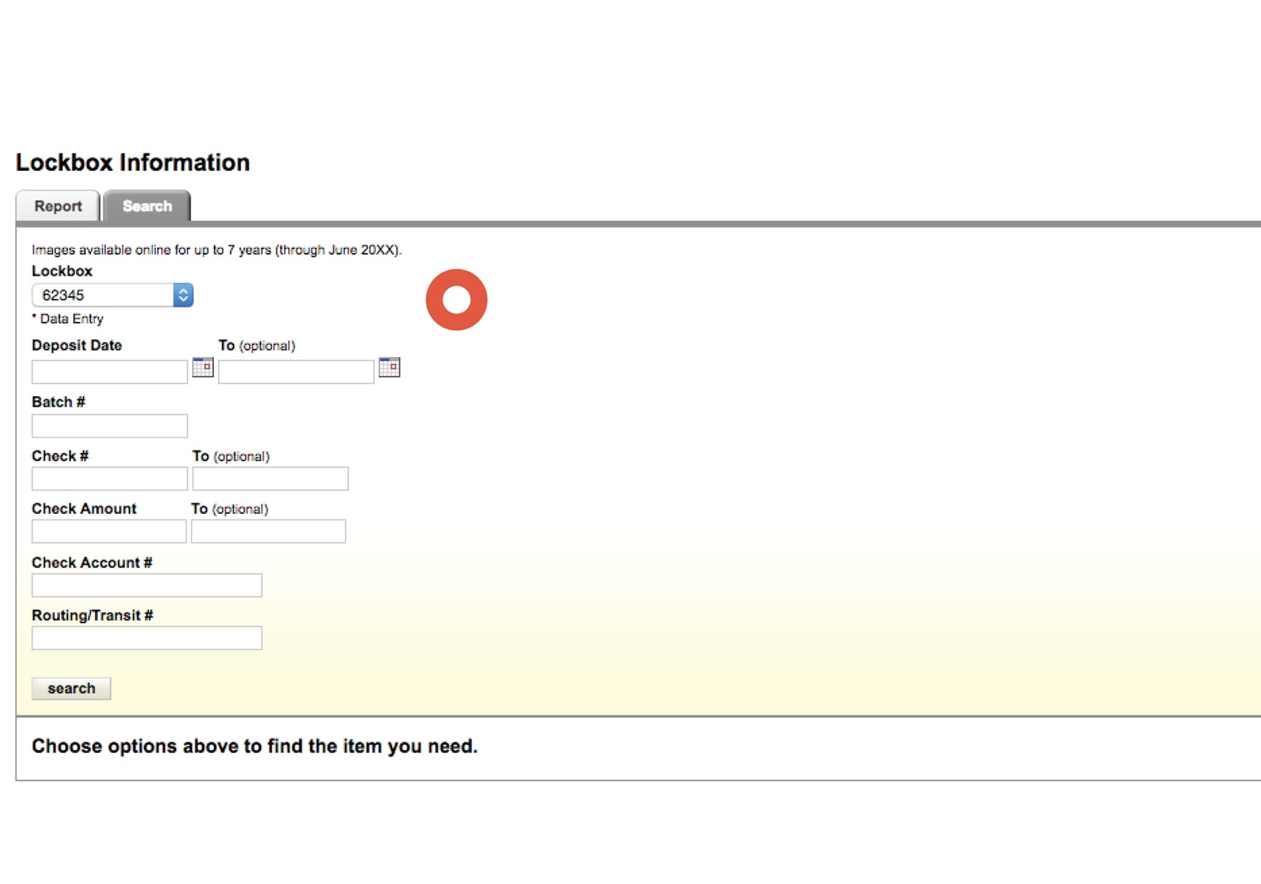Viewport: 1261px width, 884px height.
Task: Click the 'Batch #' label
Action: pos(59,402)
